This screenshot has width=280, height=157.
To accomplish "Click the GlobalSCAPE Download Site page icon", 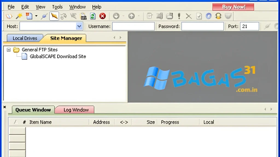I will 24,56.
